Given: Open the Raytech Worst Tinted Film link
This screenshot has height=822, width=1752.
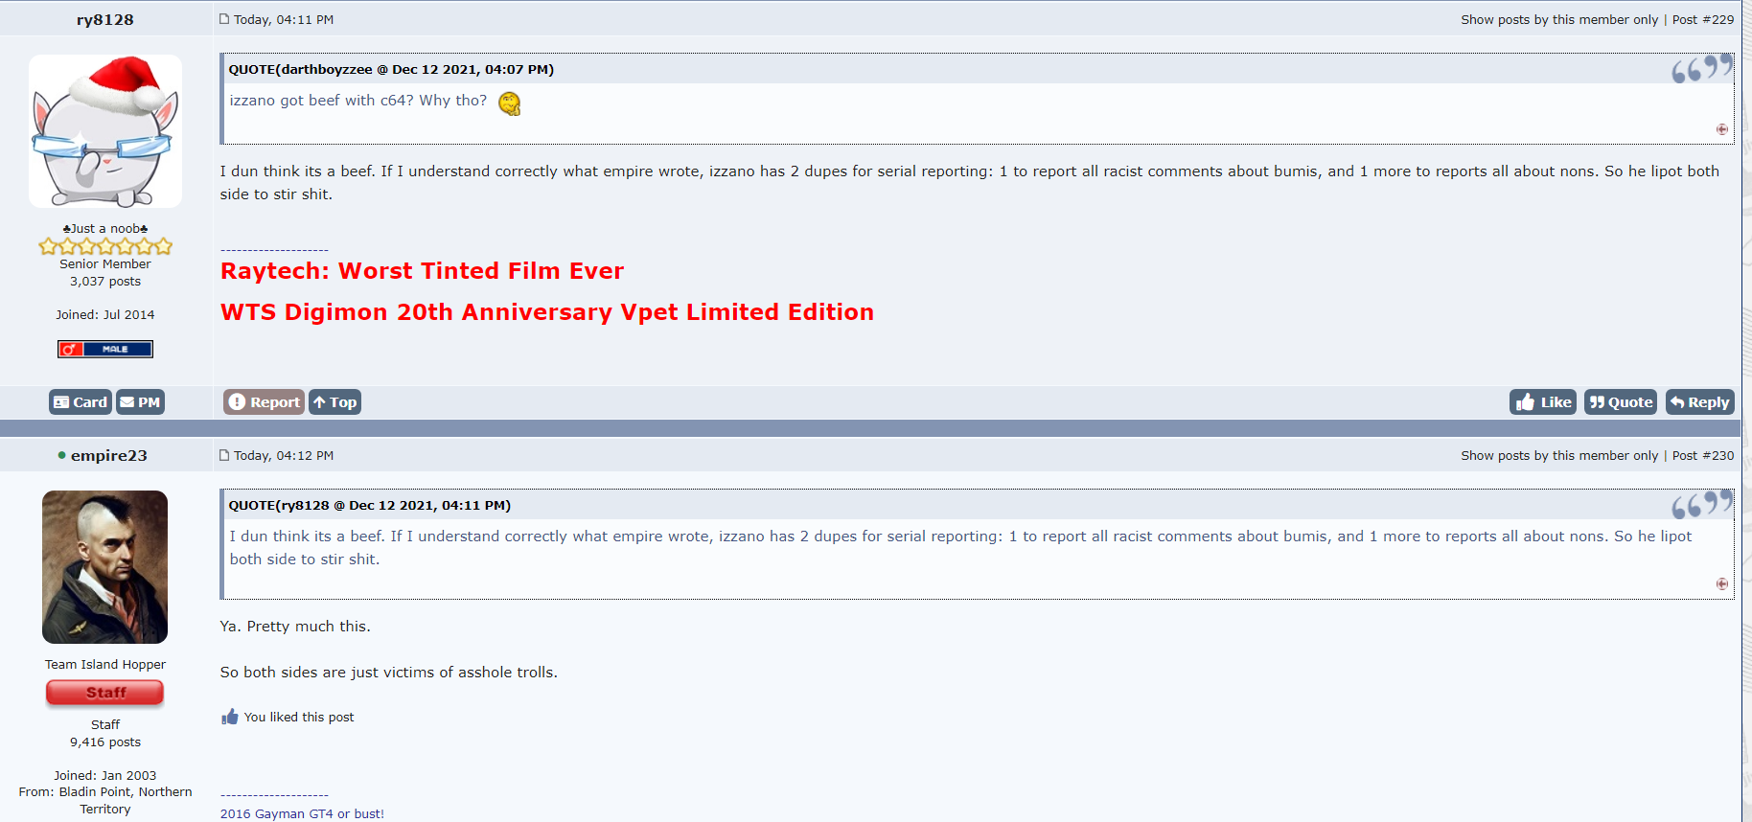Looking at the screenshot, I should click(422, 271).
